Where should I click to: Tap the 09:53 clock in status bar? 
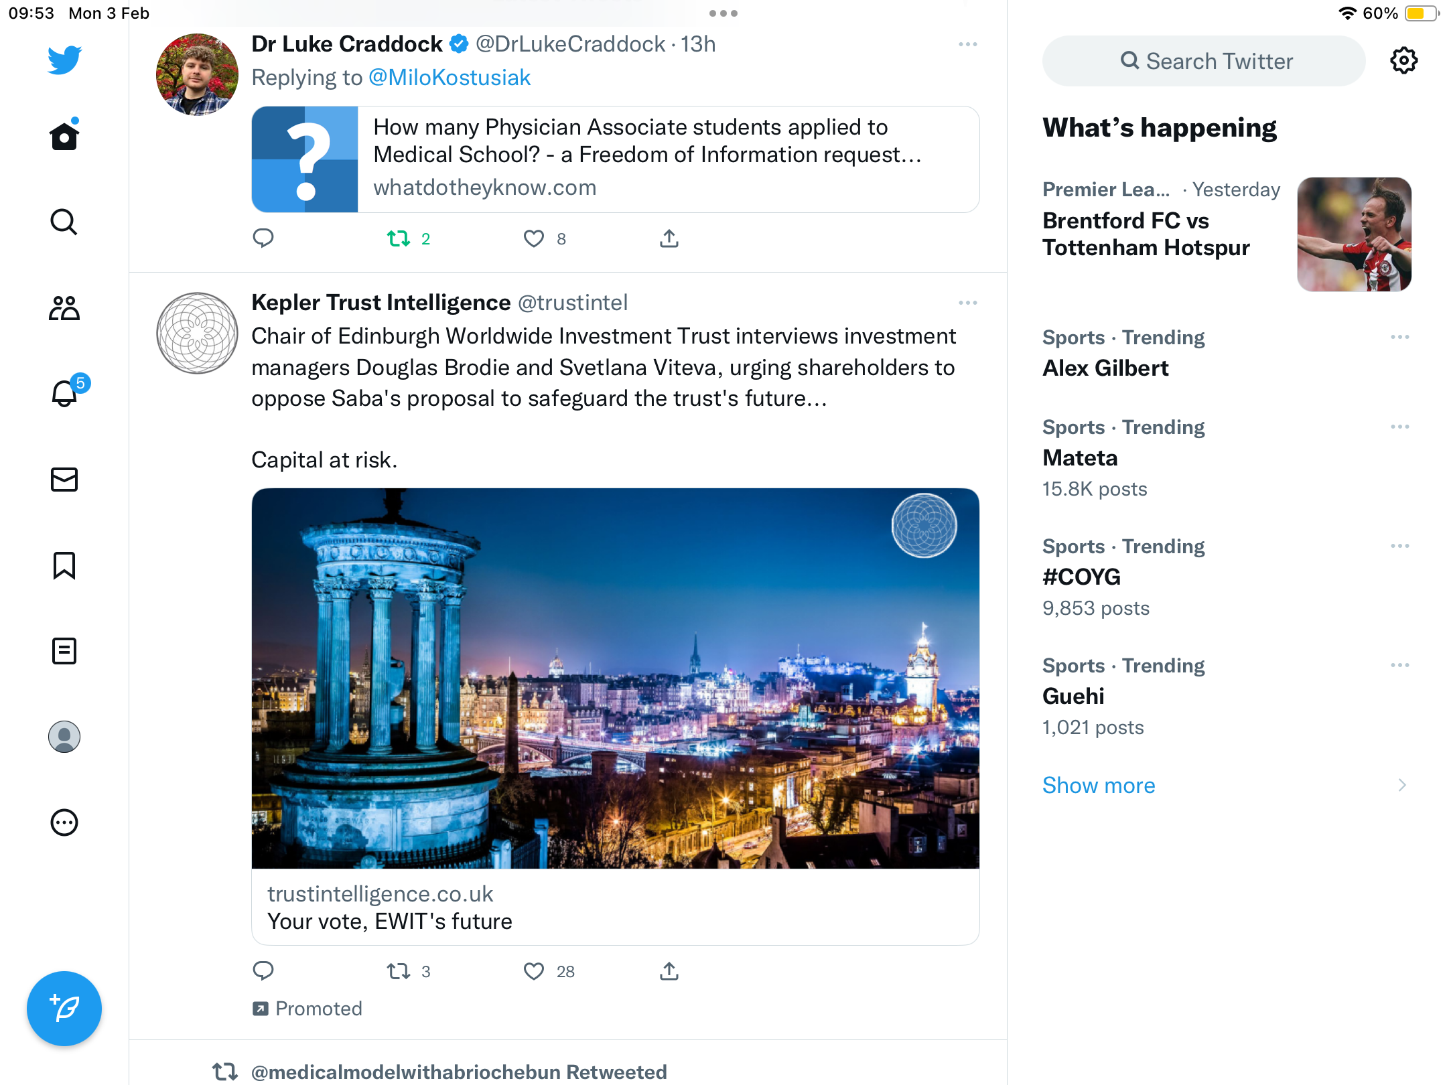pos(31,13)
